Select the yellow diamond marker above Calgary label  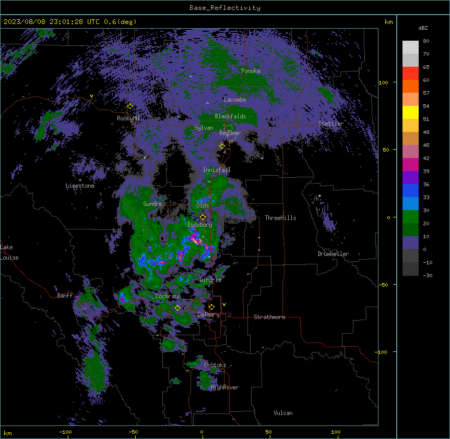pyautogui.click(x=211, y=307)
